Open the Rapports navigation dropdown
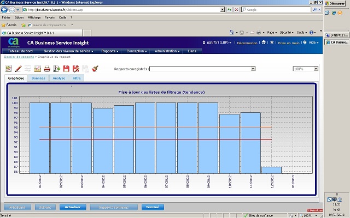The width and height of the screenshot is (350, 218). tap(110, 51)
